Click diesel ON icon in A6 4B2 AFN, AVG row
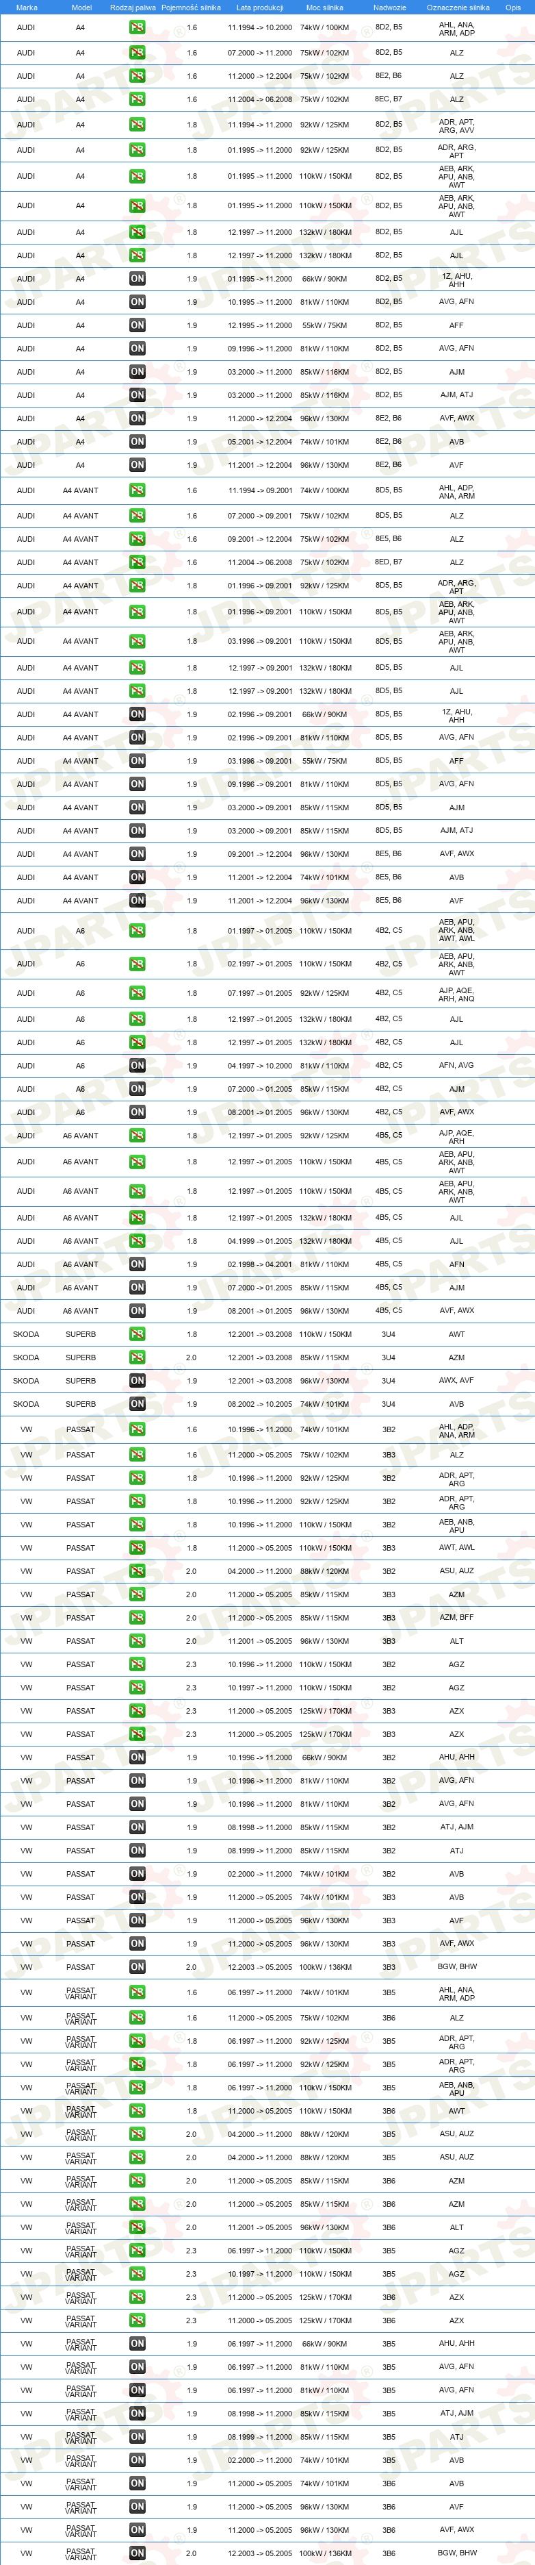Viewport: 535px width, 2565px height. pyautogui.click(x=138, y=1066)
